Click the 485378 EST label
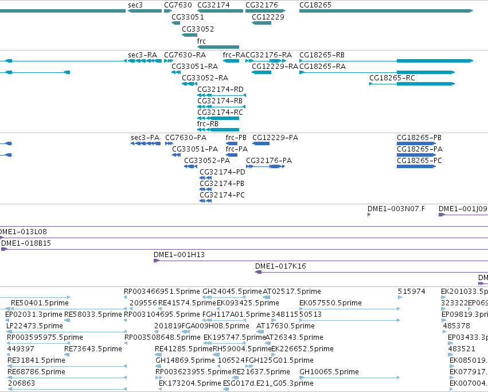The height and width of the screenshot is (392, 488). (x=457, y=326)
